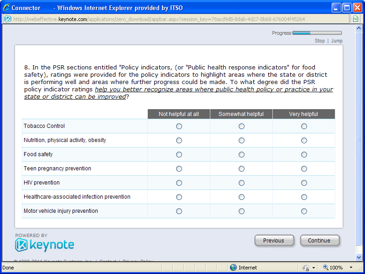Click the 'Nutrition, physical activity, obesity' row label
The image size is (365, 274).
coord(65,140)
